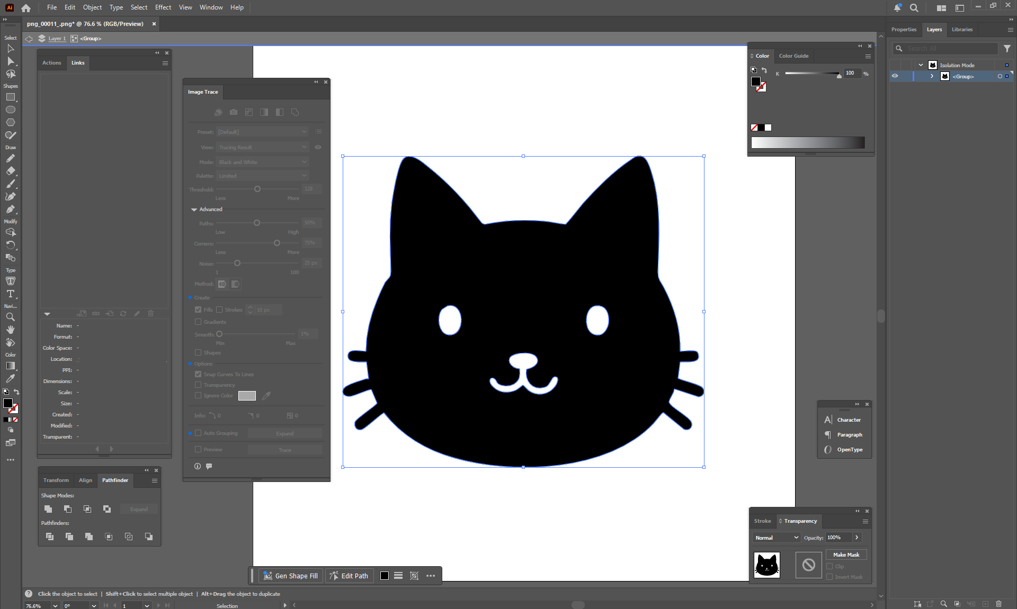Toggle the Auto Grouping checkbox
The height and width of the screenshot is (609, 1017).
(x=198, y=433)
